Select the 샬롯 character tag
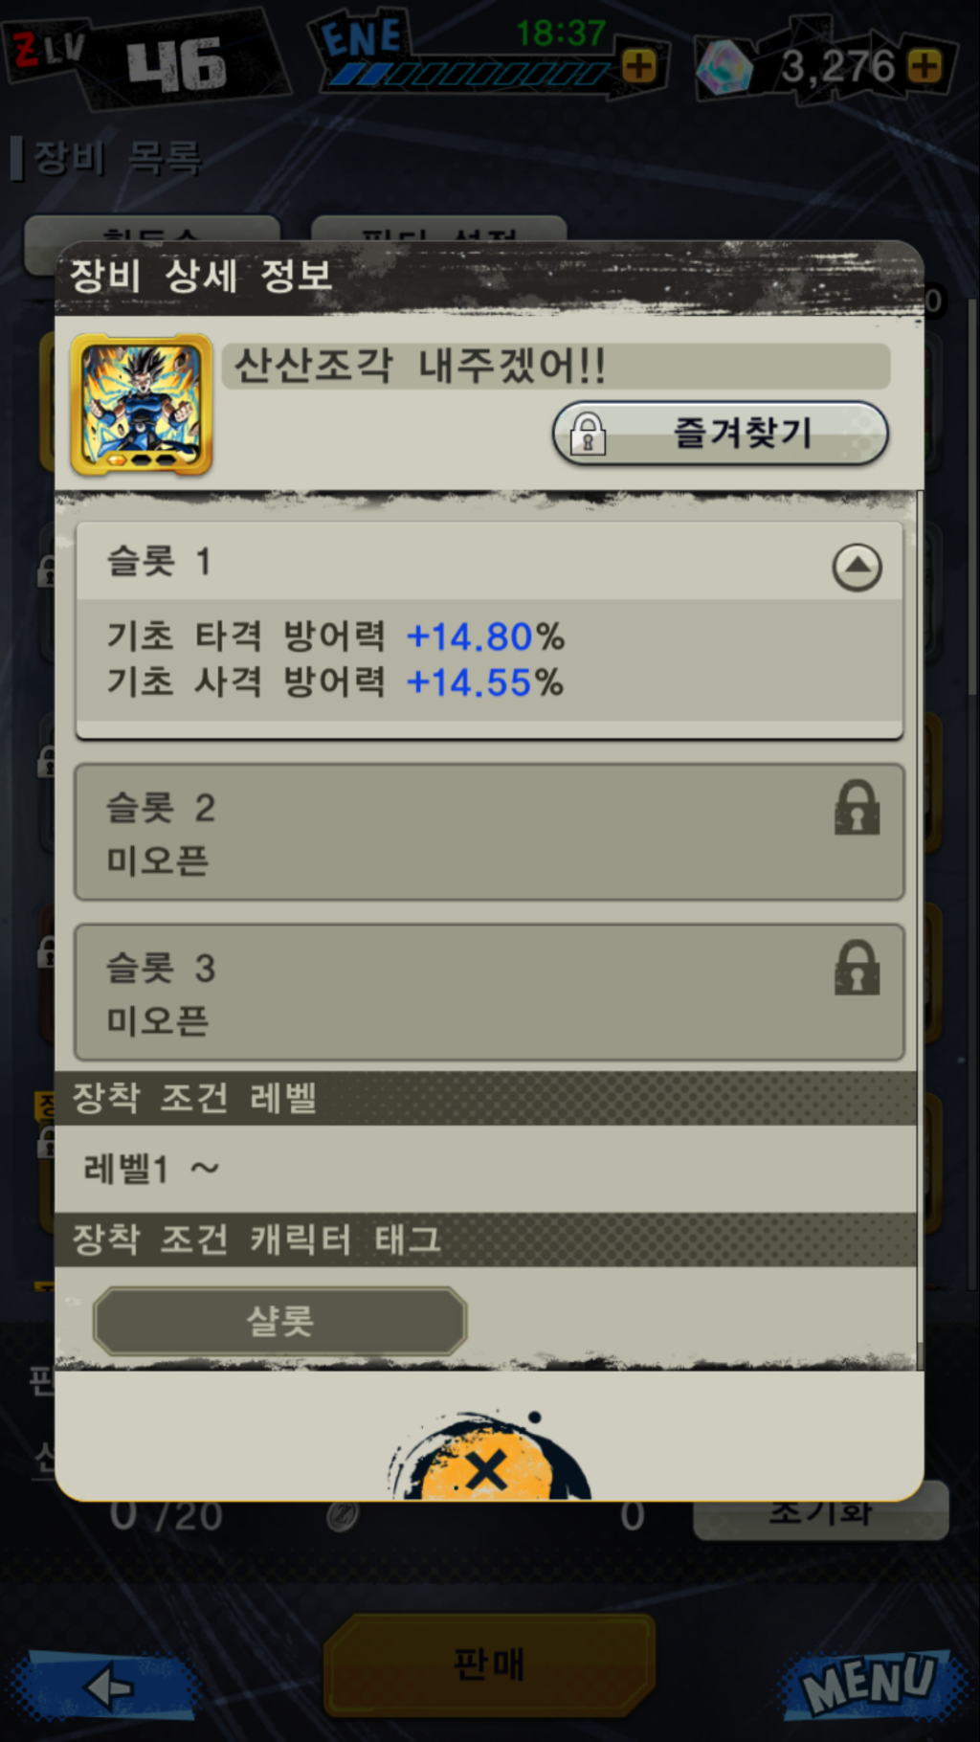This screenshot has height=1742, width=980. (x=279, y=1321)
